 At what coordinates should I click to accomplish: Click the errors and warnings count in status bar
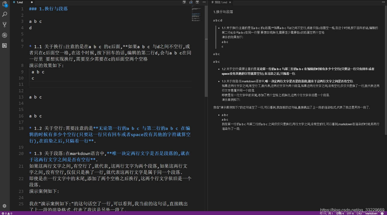point(7,213)
